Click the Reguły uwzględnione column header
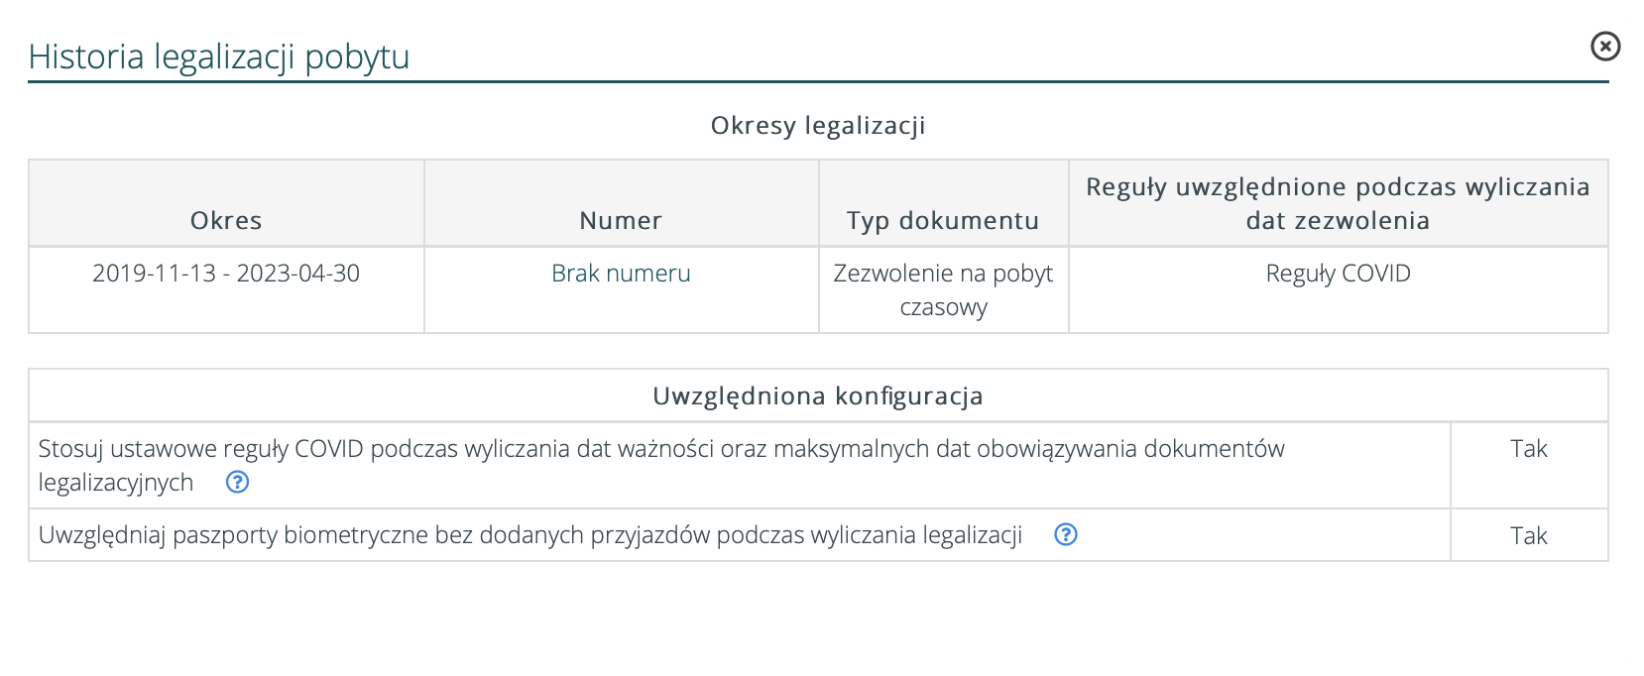 [x=1338, y=203]
